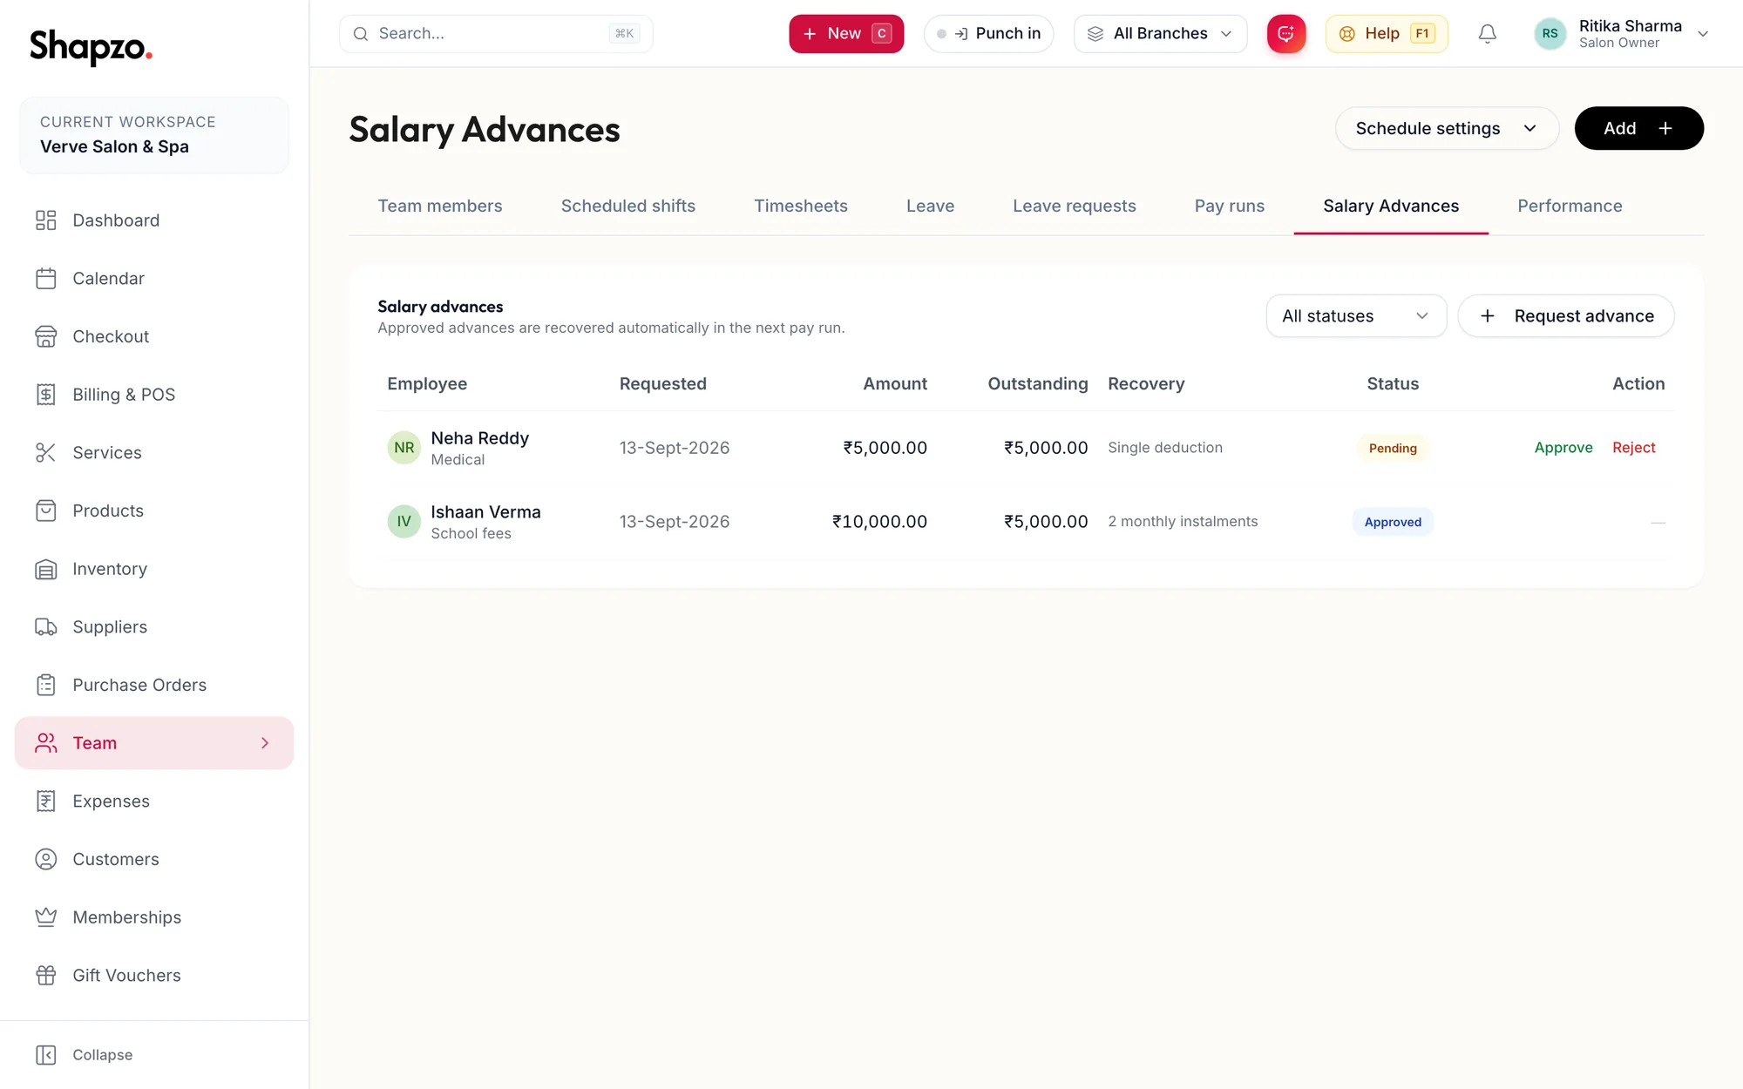
Task: Click the red chat assistant icon
Action: [1286, 34]
